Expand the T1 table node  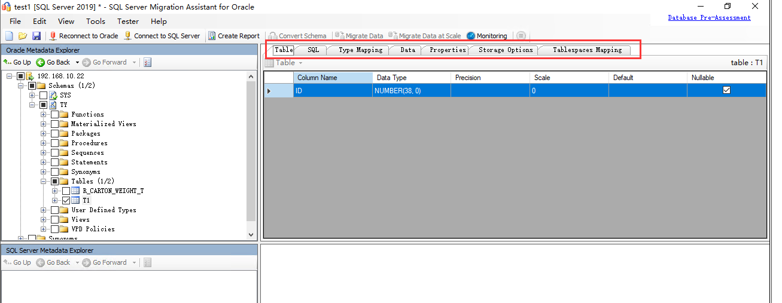click(54, 200)
